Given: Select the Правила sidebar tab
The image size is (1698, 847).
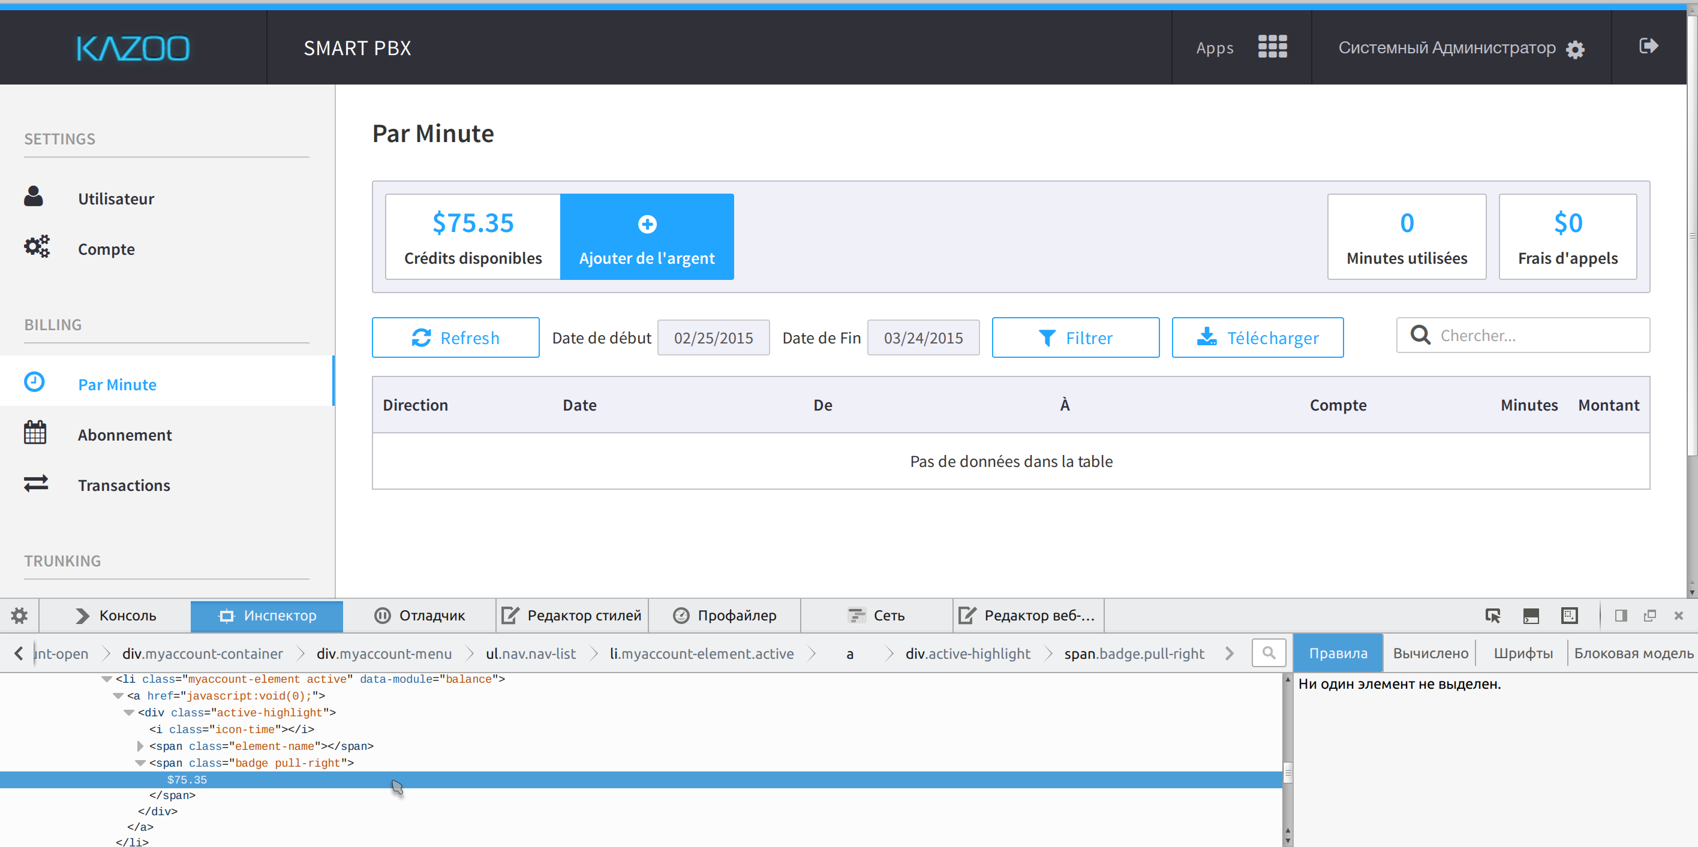Looking at the screenshot, I should [x=1338, y=653].
